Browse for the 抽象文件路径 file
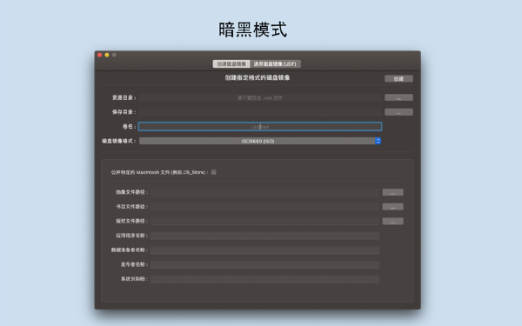This screenshot has height=326, width=522. point(393,192)
